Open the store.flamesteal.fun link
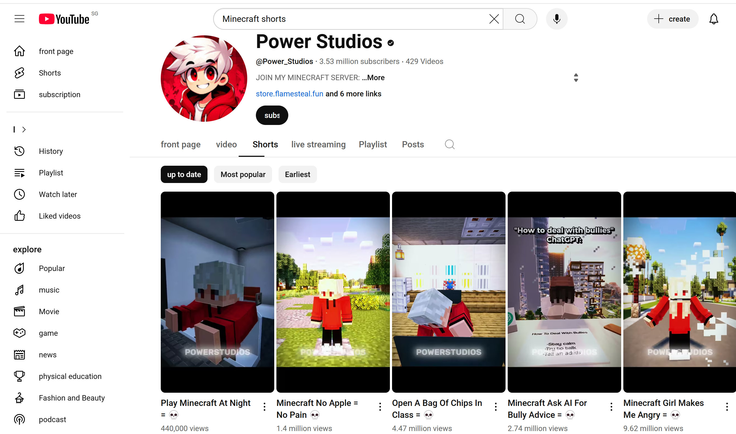The image size is (736, 434). point(289,94)
